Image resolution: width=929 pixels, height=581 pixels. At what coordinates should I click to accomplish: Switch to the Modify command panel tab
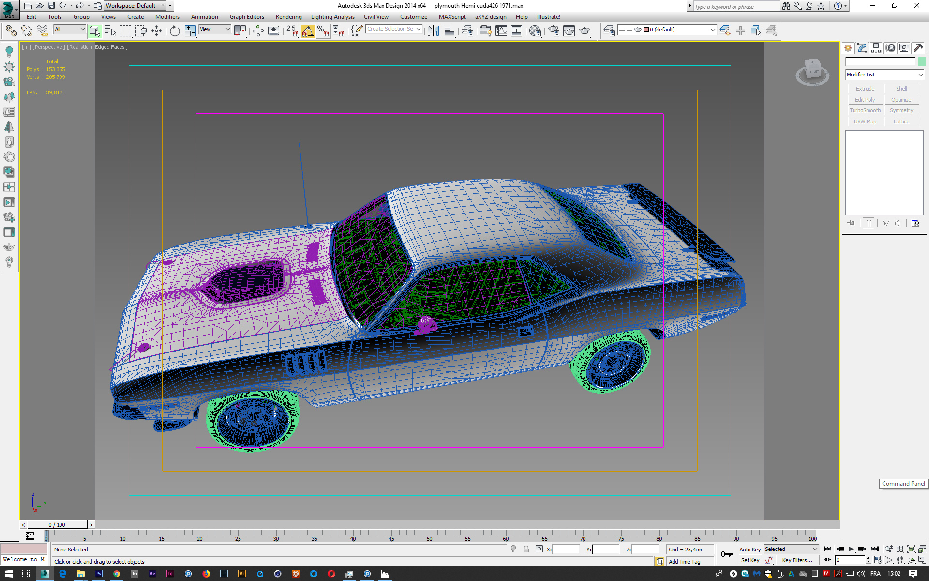click(862, 48)
